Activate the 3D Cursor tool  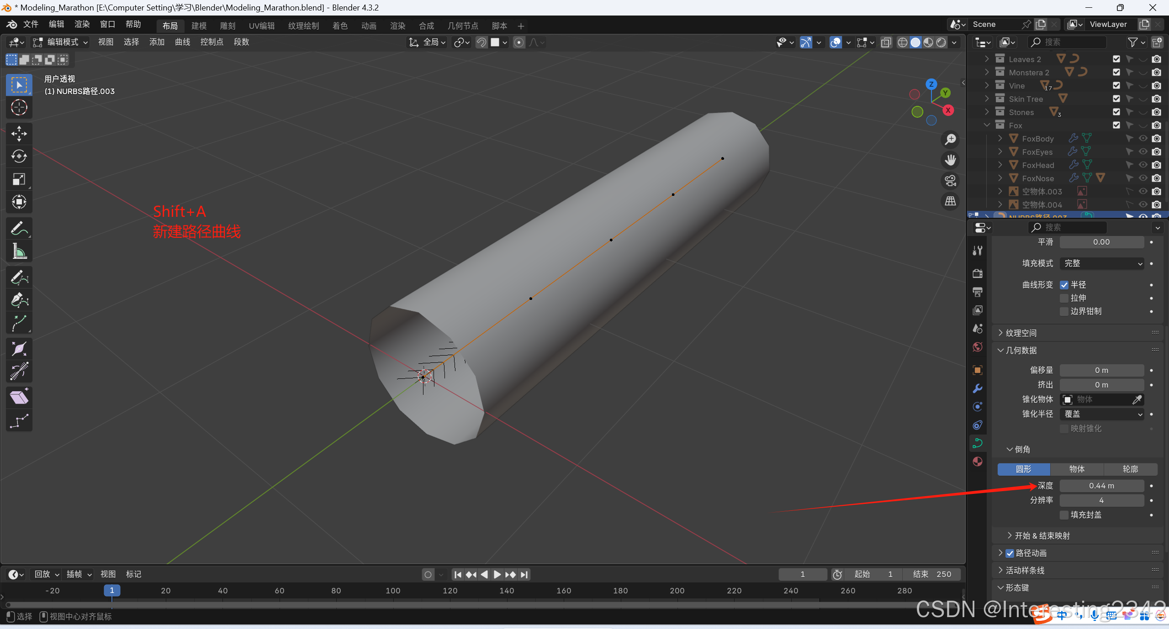point(19,108)
